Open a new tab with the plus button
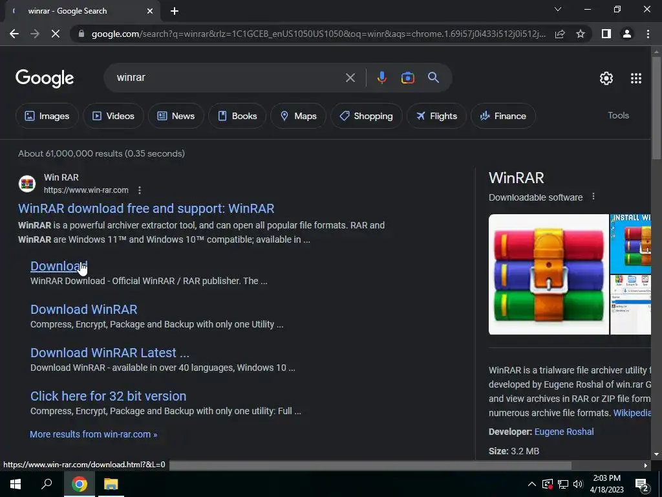 click(175, 12)
